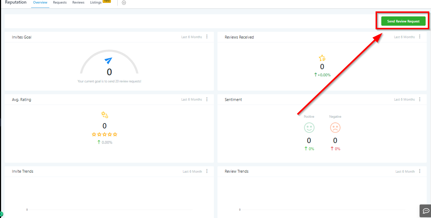Open Invites Goal three-dot options menu
The width and height of the screenshot is (431, 218).
click(x=207, y=37)
